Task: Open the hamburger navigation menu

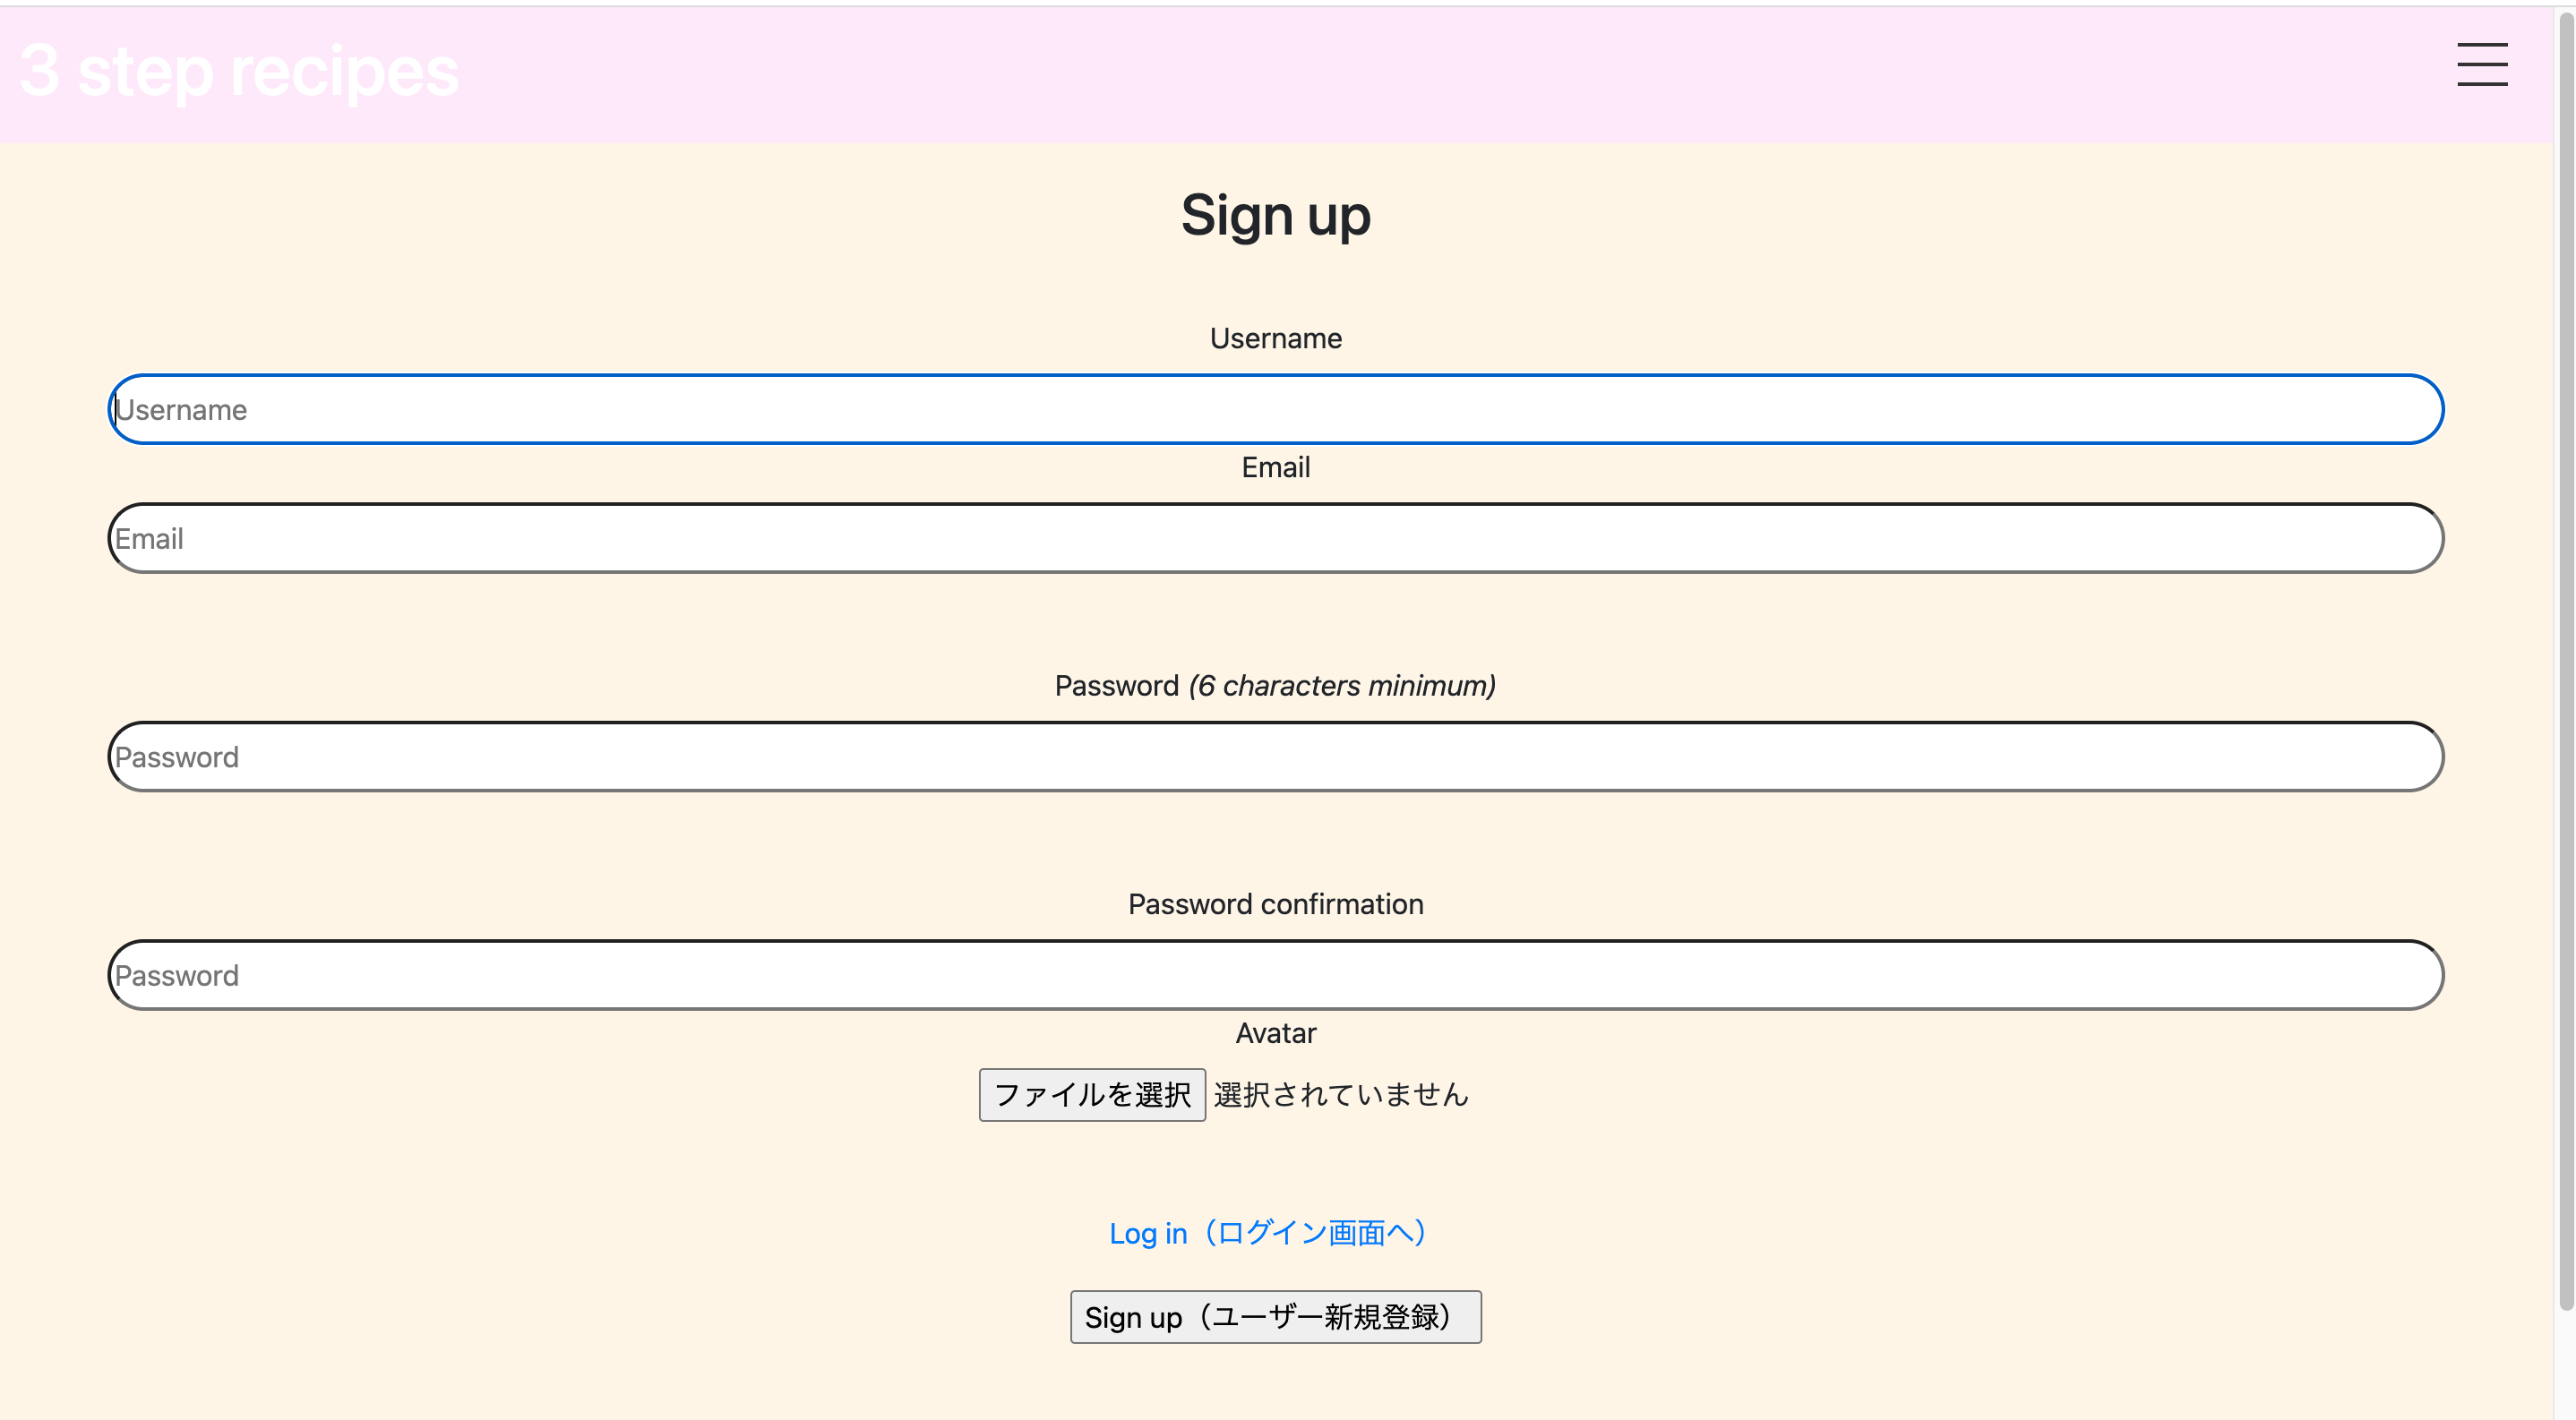Action: [2482, 64]
